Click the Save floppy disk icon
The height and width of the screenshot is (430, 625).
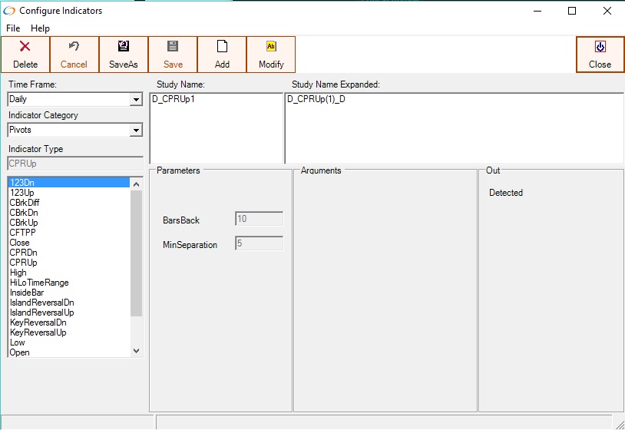click(173, 47)
